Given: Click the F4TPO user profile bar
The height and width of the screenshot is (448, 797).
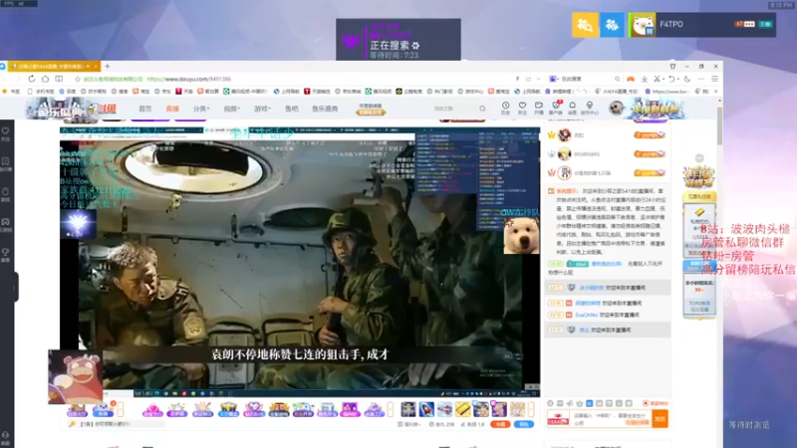Looking at the screenshot, I should pos(702,24).
